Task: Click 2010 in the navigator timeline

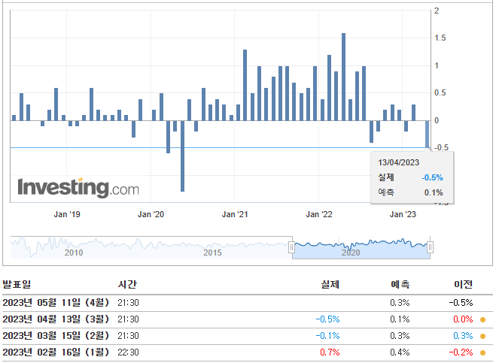Action: point(74,253)
